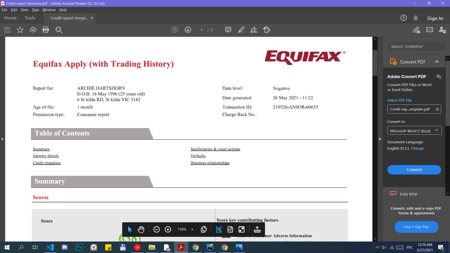Click the stamp tool icon
The image size is (450, 253).
click(x=267, y=30)
